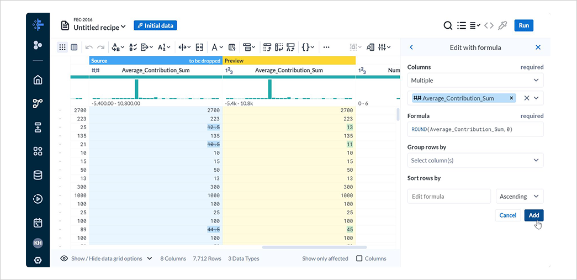Open the text align dropdown near search
Screen dimensions: 577x280
(x=475, y=25)
